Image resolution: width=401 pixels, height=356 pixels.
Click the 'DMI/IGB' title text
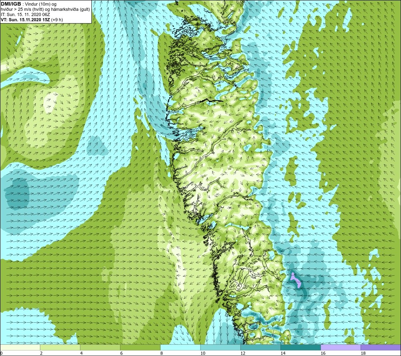(11, 4)
